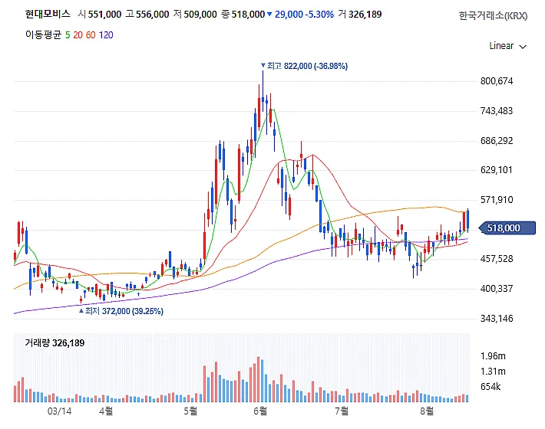Click the 03/14 date axis label
The width and height of the screenshot is (545, 429).
coord(59,411)
